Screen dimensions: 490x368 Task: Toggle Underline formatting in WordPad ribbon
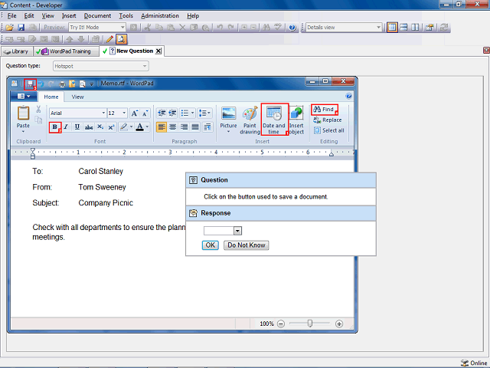[x=77, y=127]
